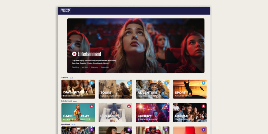Open the Comedy card
The image size is (268, 134).
point(153,113)
